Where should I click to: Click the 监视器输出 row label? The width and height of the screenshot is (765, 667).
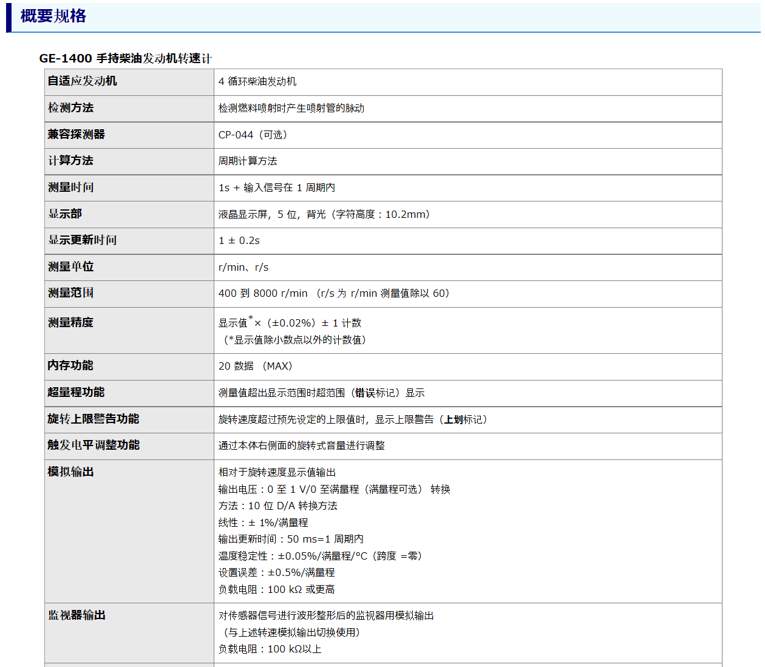77,615
